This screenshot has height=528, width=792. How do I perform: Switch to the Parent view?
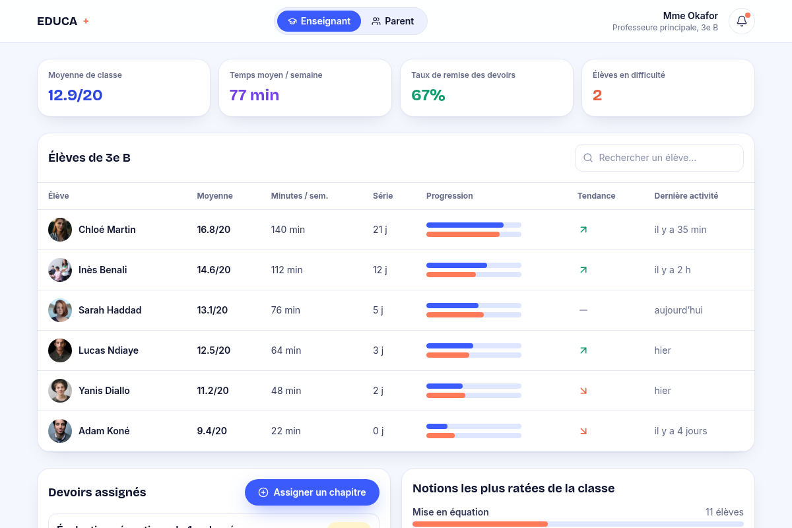(x=393, y=21)
